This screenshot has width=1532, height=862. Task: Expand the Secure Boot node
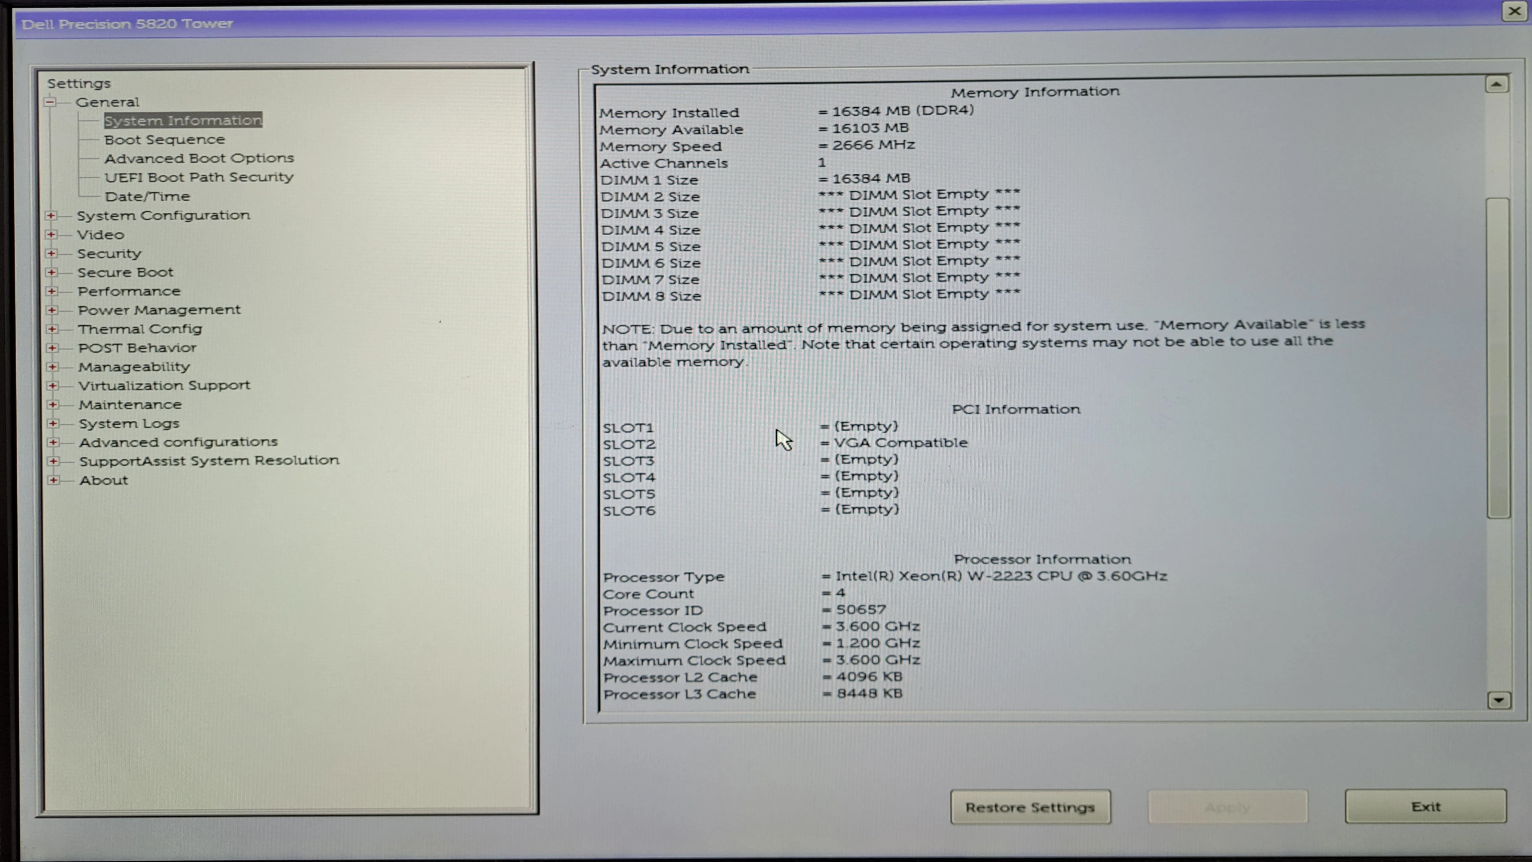coord(52,272)
